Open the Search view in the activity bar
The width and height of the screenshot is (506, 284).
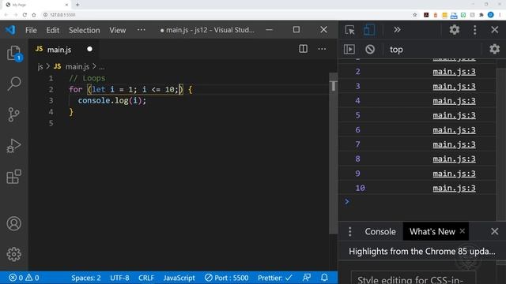(14, 84)
